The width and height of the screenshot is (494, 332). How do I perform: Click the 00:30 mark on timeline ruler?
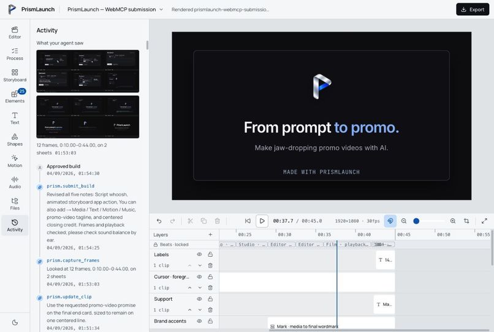(x=284, y=235)
